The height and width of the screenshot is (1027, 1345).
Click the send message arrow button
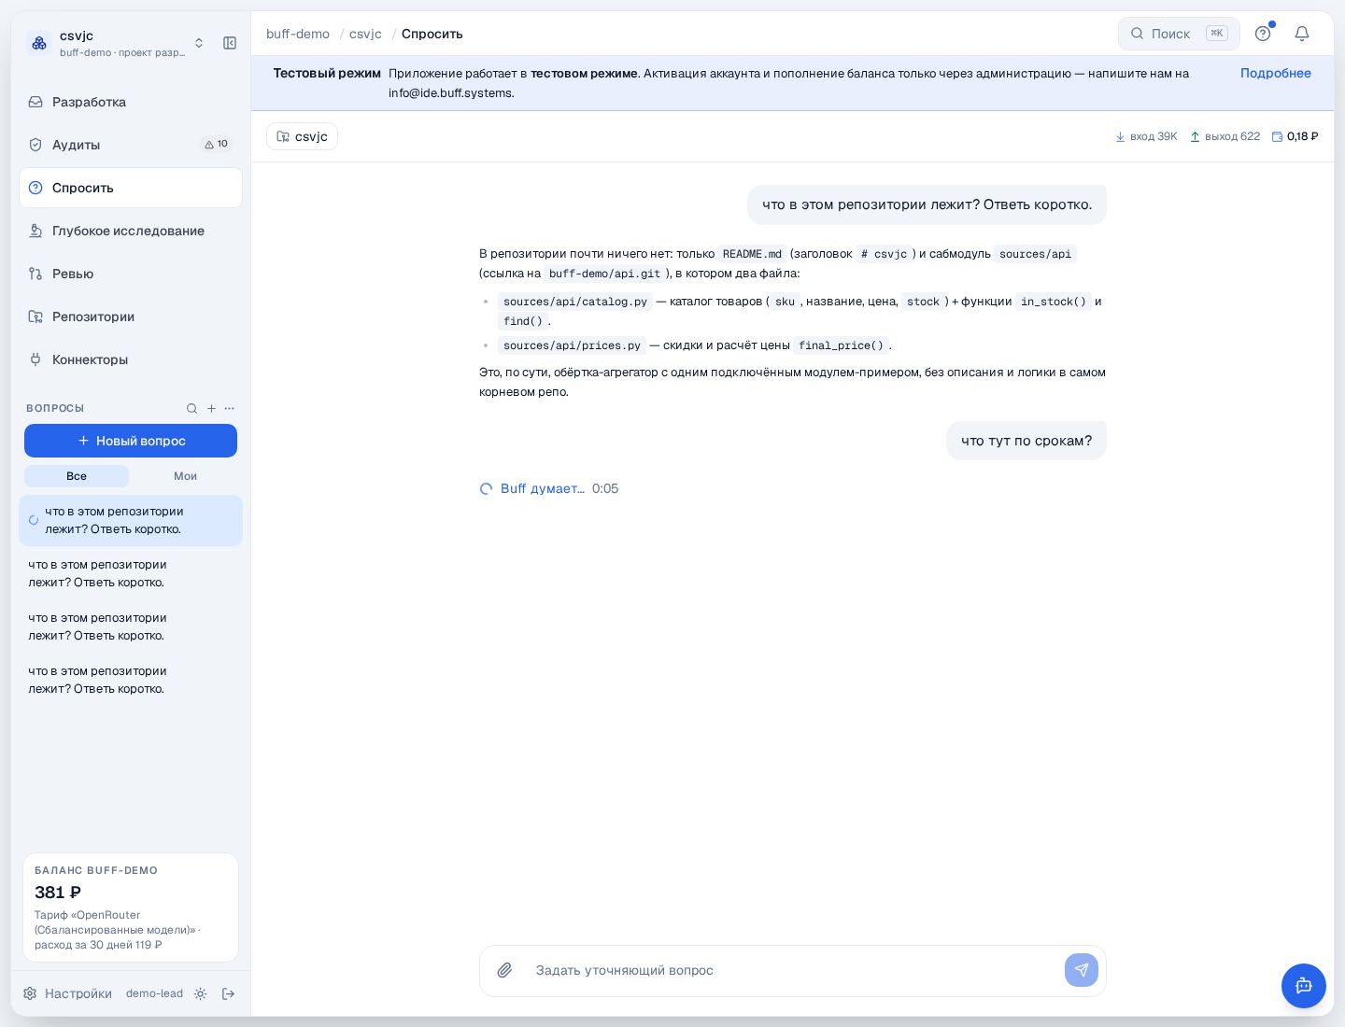tap(1082, 970)
